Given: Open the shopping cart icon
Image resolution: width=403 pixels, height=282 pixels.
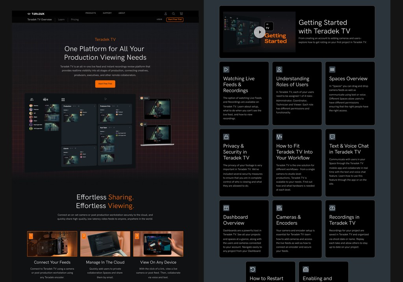Looking at the screenshot, I should pos(181,14).
